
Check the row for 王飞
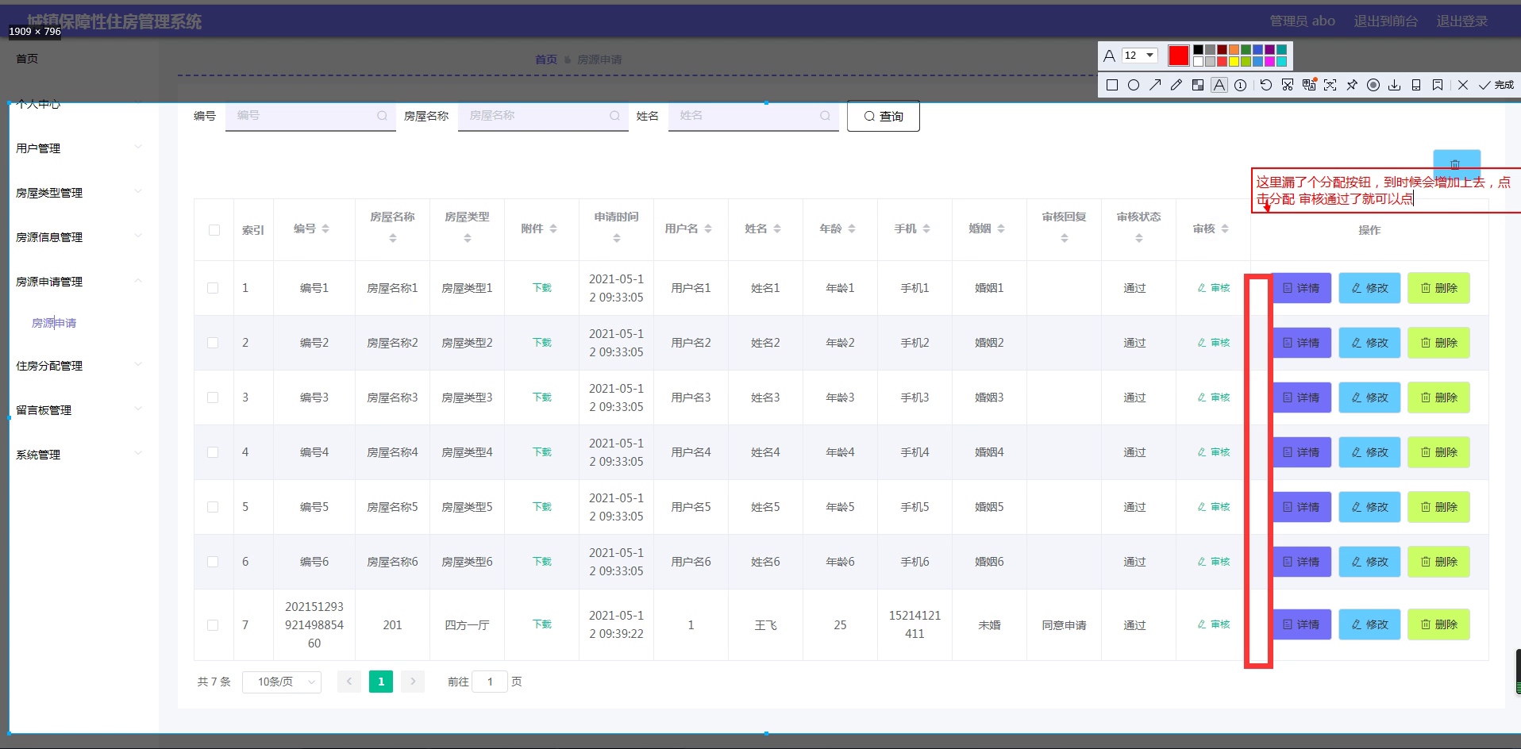(x=213, y=625)
